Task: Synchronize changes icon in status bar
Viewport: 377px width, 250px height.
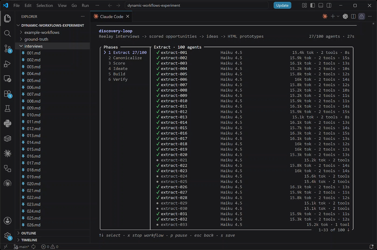Action: pyautogui.click(x=34, y=247)
